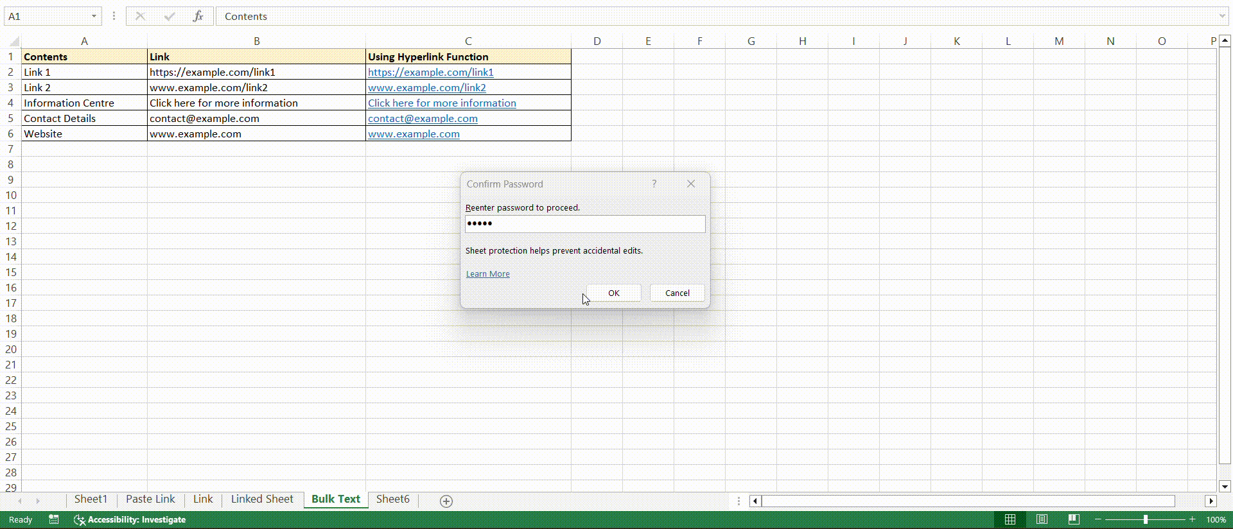Select row 7 header
The height and width of the screenshot is (529, 1233).
pyautogui.click(x=10, y=149)
